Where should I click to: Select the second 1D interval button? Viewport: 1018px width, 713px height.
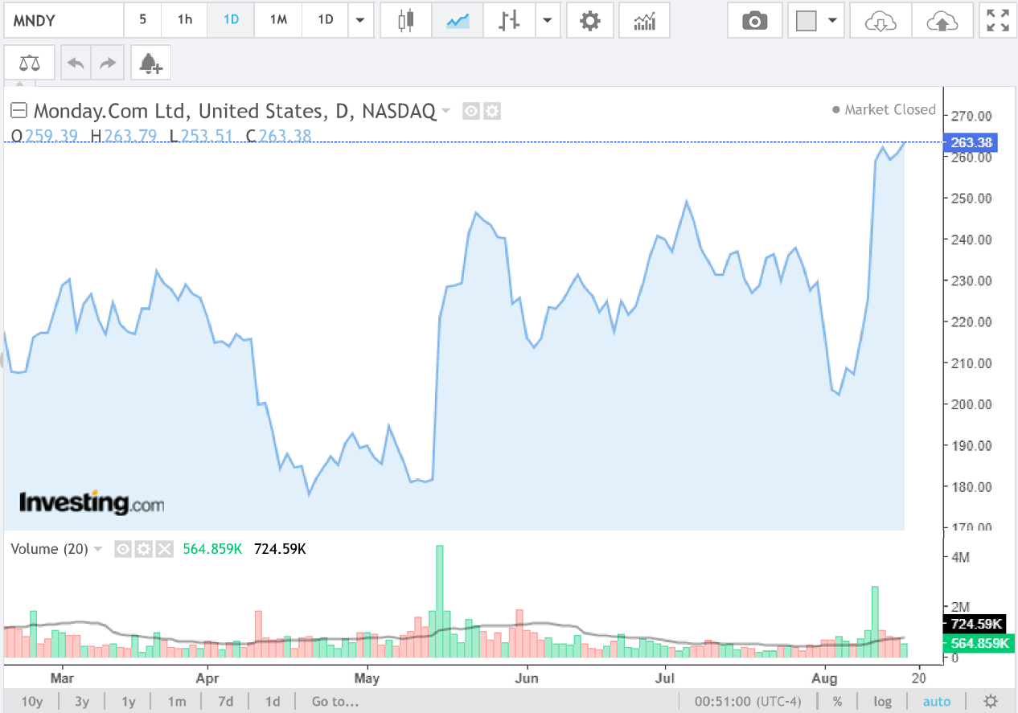tap(326, 20)
